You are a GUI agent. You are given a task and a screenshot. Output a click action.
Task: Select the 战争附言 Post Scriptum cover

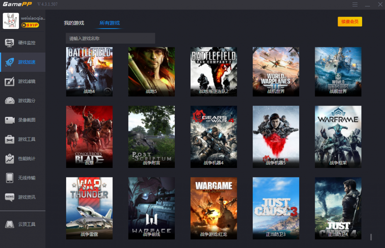tap(151, 137)
